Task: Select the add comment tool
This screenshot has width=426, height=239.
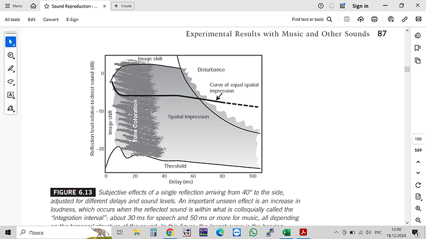Action: coord(10,55)
